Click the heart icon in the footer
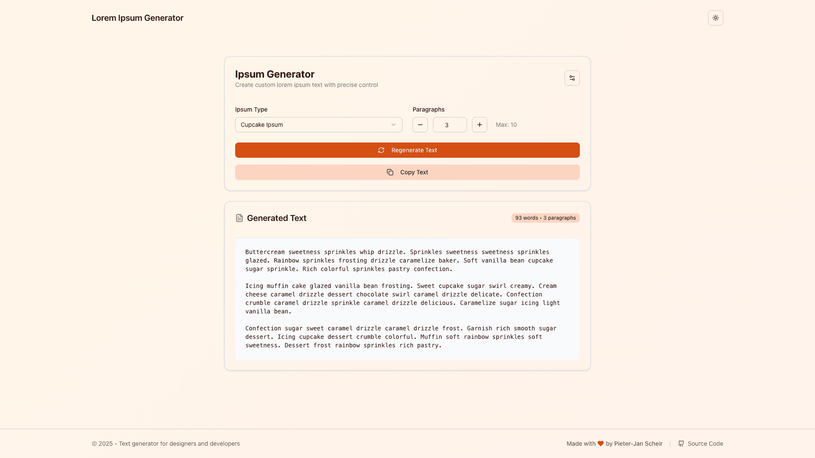The image size is (815, 458). (600, 444)
